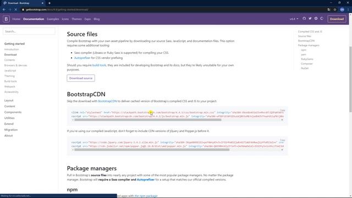Image resolution: width=352 pixels, height=198 pixels.
Task: Expand the About sidebar section
Action: click(9, 136)
